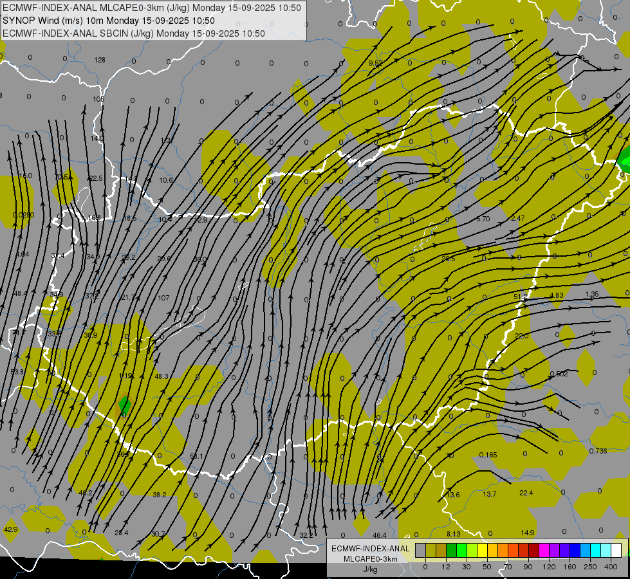Viewport: 630px width, 579px height.
Task: Click the MLCAPE0-3km title line at top
Action: tap(151, 8)
